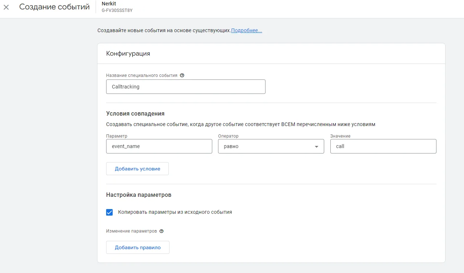The height and width of the screenshot is (273, 464).
Task: Open help icon for custom event name
Action: (x=182, y=75)
